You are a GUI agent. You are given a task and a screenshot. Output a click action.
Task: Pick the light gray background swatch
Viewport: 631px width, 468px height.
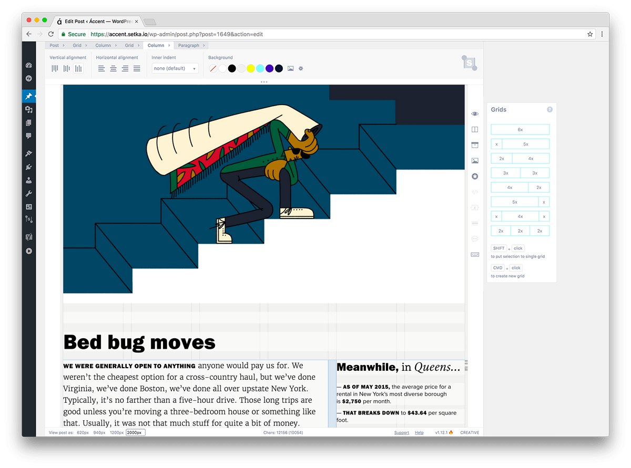coord(241,68)
